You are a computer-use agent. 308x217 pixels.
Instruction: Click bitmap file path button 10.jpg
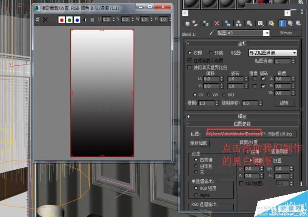pyautogui.click(x=249, y=134)
